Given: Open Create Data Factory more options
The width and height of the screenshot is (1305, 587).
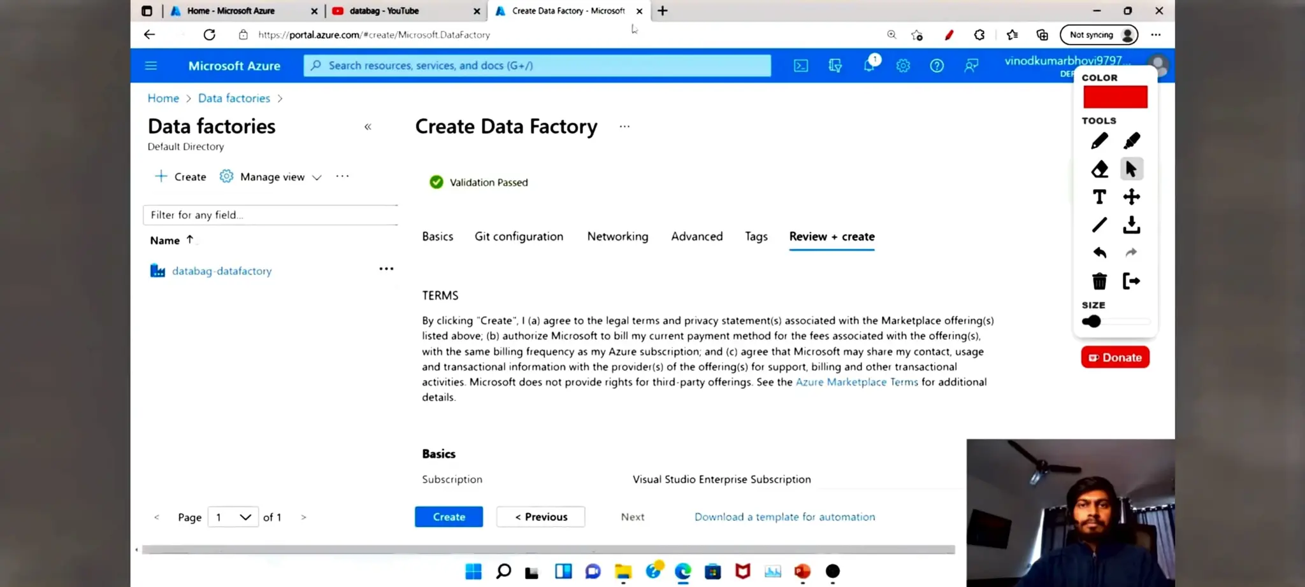Looking at the screenshot, I should tap(624, 127).
